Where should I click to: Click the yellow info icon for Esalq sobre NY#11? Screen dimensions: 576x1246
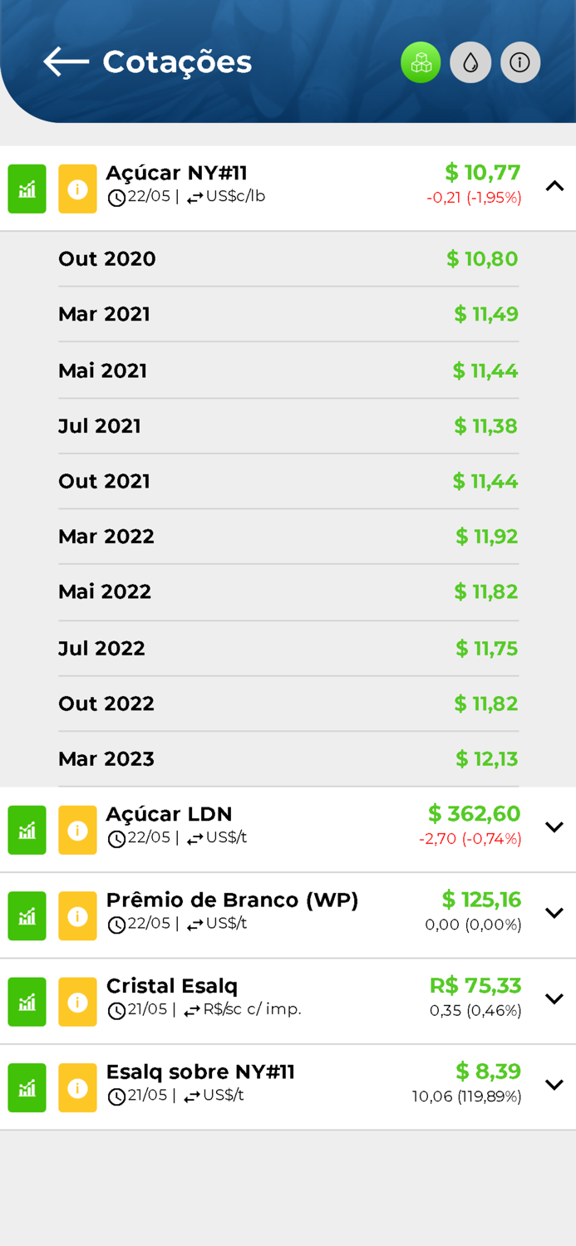coord(77,1087)
